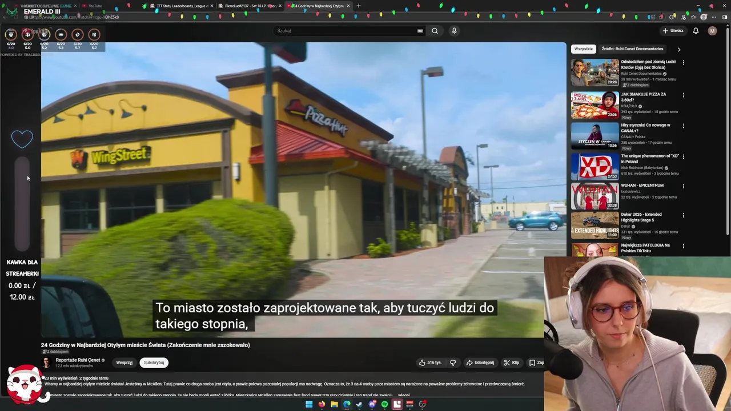
Task: Switch to the YouTube browser tab
Action: click(x=95, y=6)
